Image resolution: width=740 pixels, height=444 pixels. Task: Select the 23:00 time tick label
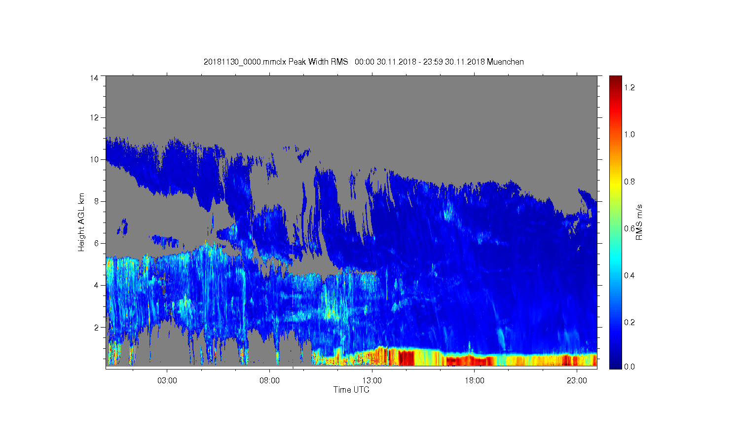point(577,381)
